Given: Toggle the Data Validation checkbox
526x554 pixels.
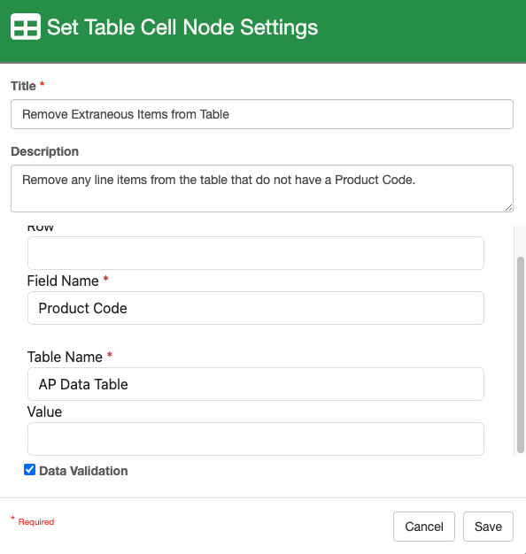Looking at the screenshot, I should click(30, 470).
